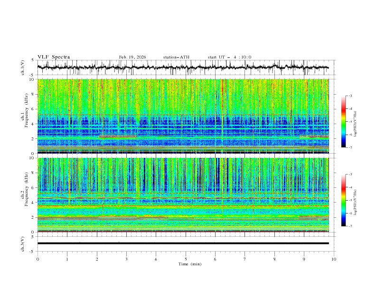
Task: Click the 'VLF Spectra' plot title
Action: pos(54,57)
